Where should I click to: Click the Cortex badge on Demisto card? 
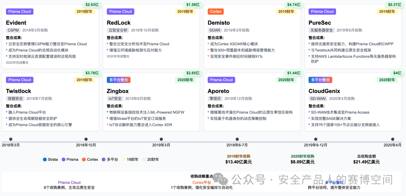(x=216, y=11)
